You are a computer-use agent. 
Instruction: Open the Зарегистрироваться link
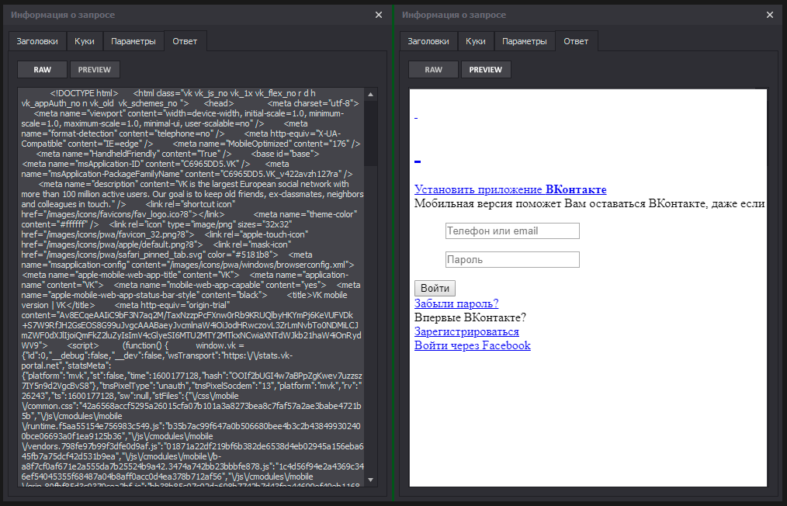466,332
